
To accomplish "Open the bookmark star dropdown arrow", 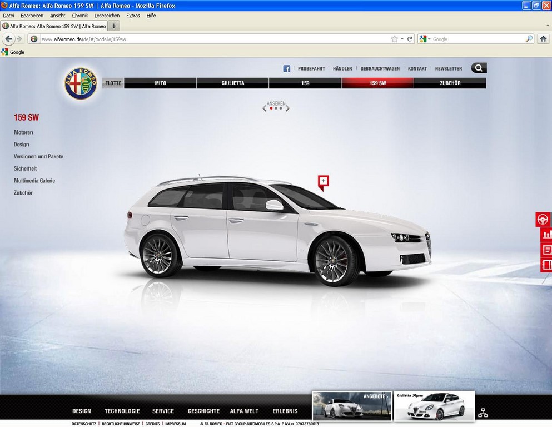I will tap(402, 39).
